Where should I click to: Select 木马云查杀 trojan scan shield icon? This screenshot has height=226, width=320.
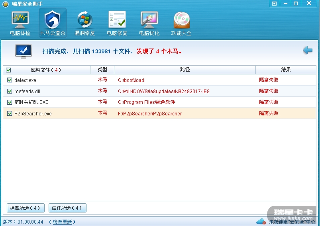[53, 23]
